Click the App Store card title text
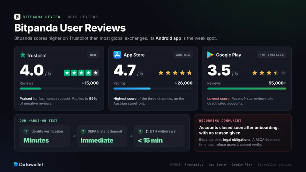The width and height of the screenshot is (306, 172). pyautogui.click(x=134, y=55)
